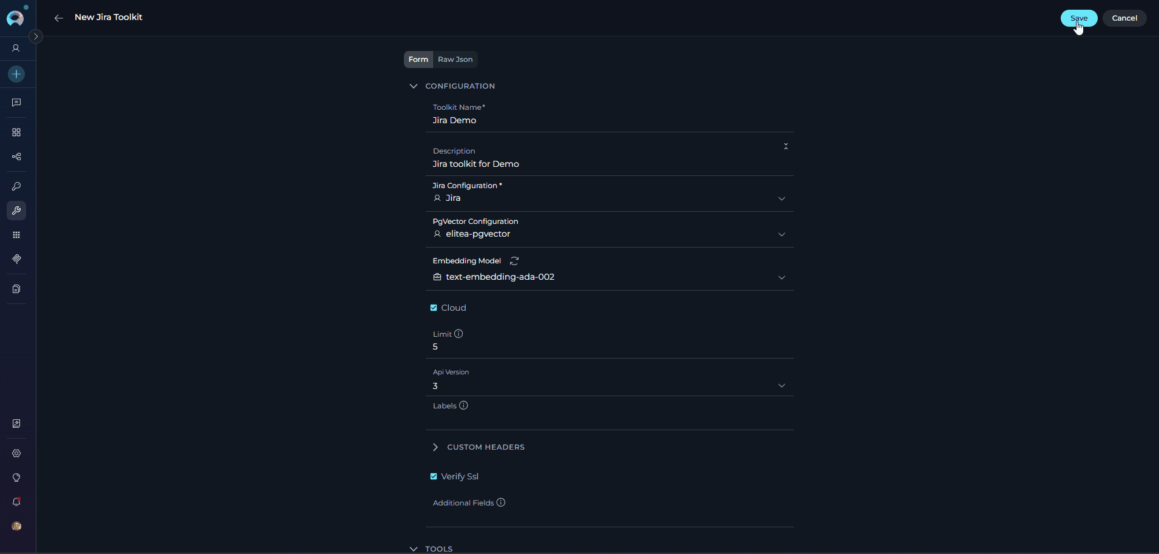Save the new Jira toolkit

pyautogui.click(x=1079, y=18)
